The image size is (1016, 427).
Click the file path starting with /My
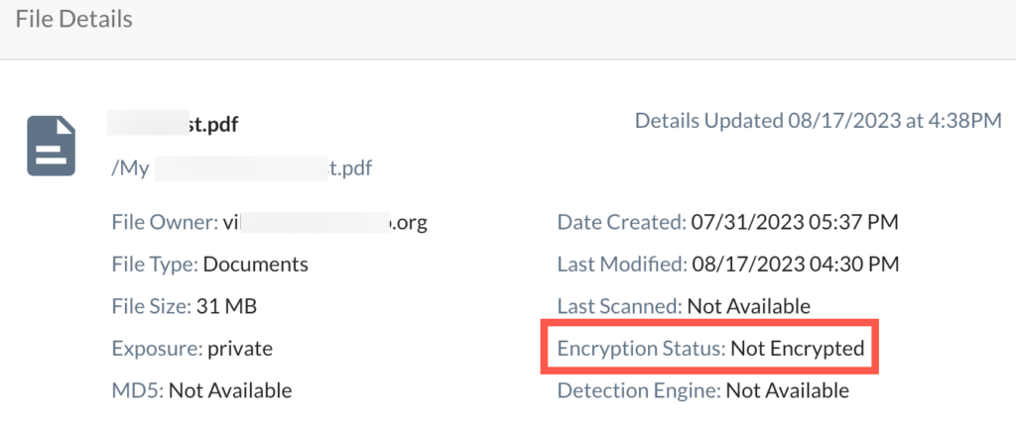(x=242, y=166)
